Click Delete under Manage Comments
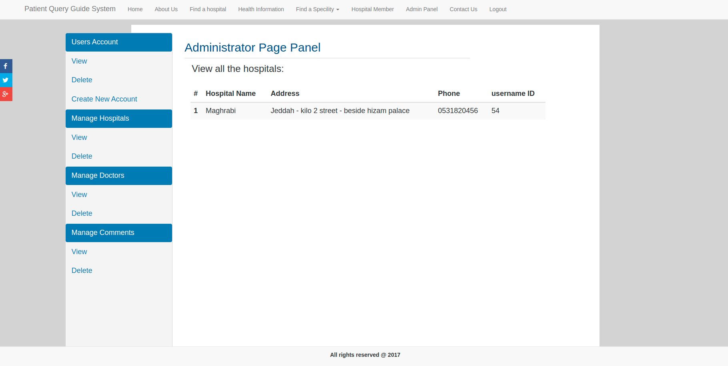The image size is (728, 366). click(82, 271)
